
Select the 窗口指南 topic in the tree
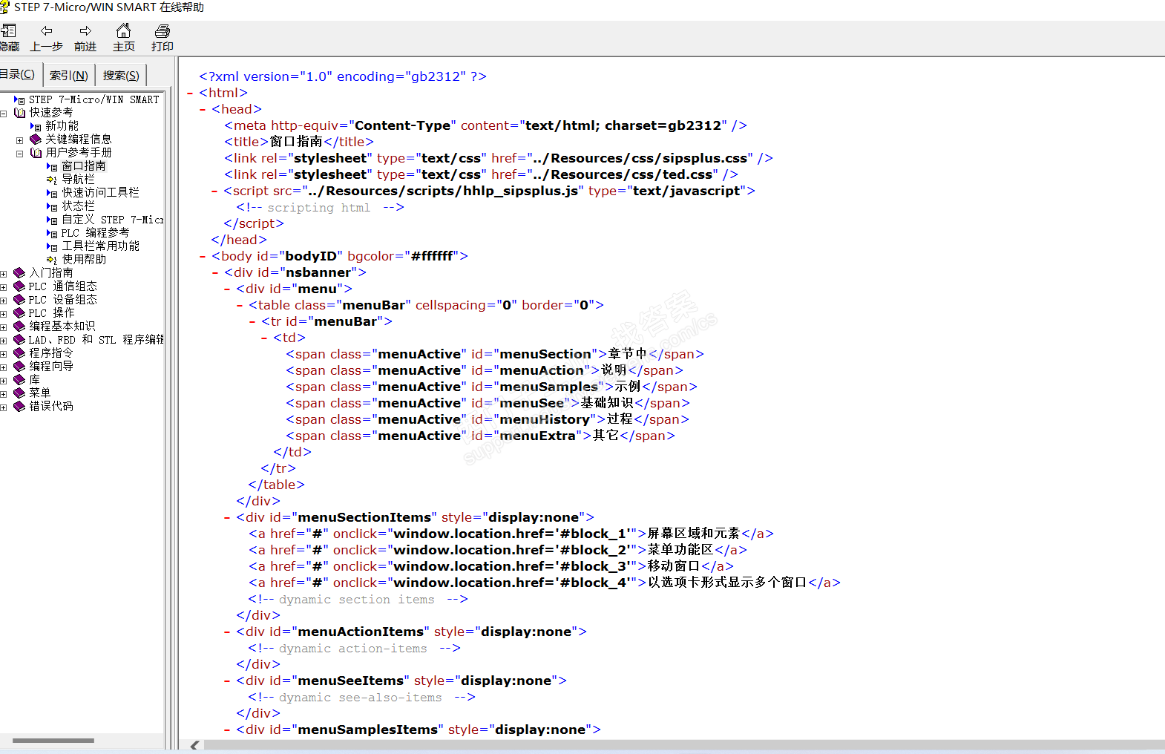coord(84,166)
